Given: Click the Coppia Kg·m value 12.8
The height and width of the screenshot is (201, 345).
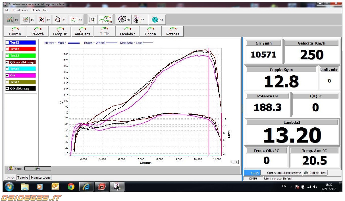Looking at the screenshot, I should (281, 82).
